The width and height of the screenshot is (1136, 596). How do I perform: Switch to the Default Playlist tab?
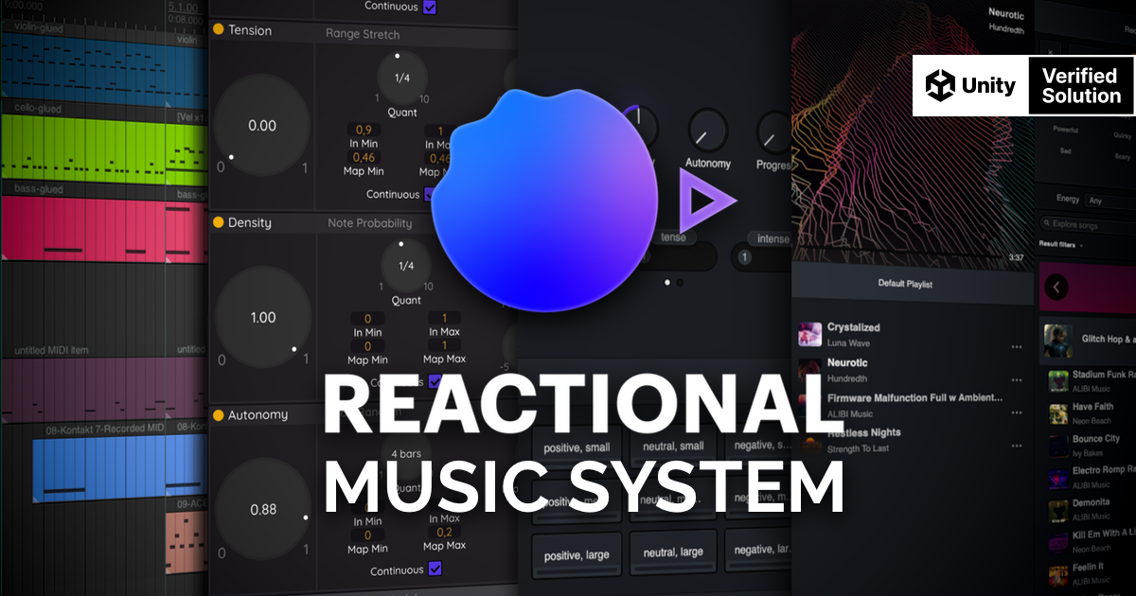click(905, 283)
